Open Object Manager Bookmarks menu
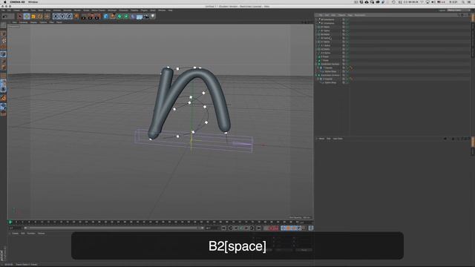The width and height of the screenshot is (475, 267). [x=360, y=15]
